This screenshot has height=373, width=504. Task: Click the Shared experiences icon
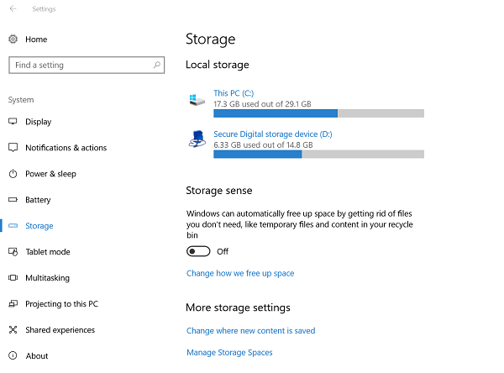(13, 330)
